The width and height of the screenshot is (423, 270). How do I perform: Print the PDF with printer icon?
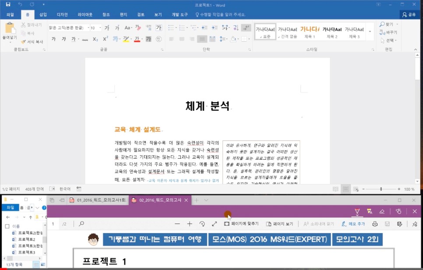pos(375,224)
